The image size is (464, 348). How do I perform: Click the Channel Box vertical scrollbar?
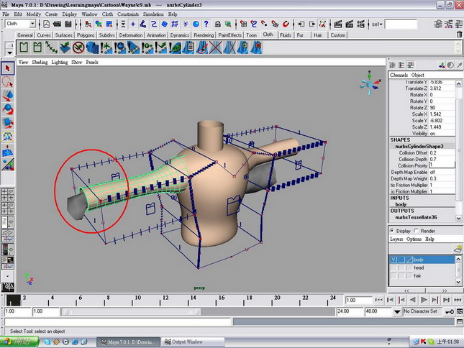tap(459, 151)
